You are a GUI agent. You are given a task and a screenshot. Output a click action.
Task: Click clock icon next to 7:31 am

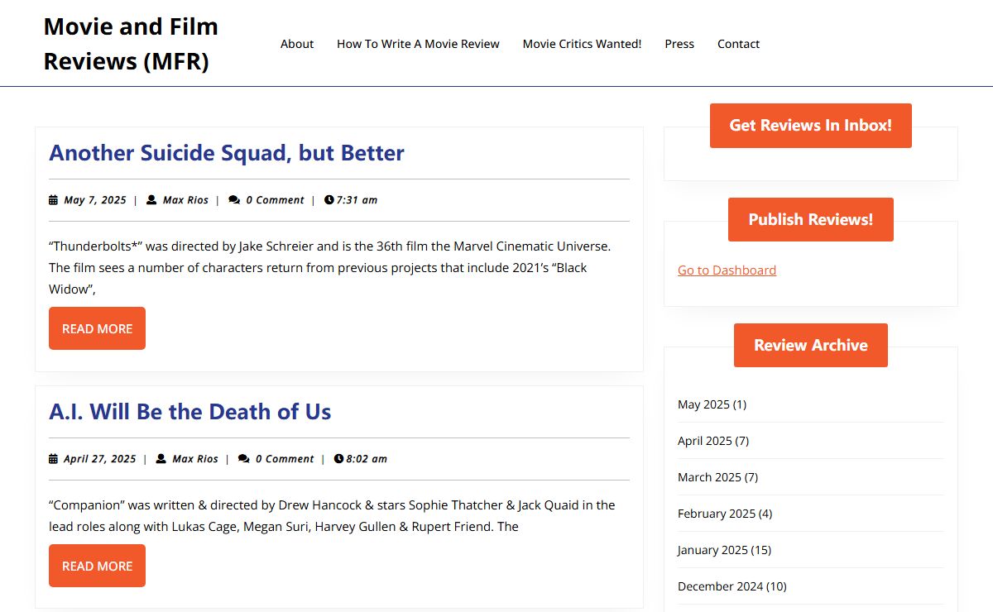(329, 200)
